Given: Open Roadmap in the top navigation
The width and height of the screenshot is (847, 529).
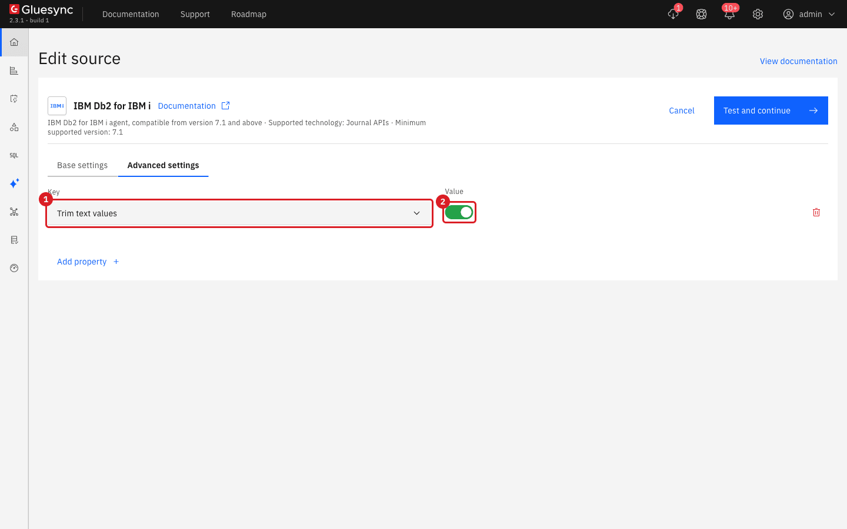Looking at the screenshot, I should (x=249, y=14).
